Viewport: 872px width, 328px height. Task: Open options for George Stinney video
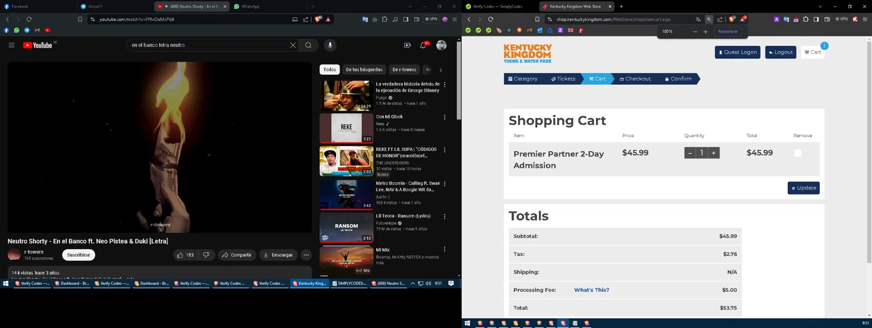coord(445,85)
